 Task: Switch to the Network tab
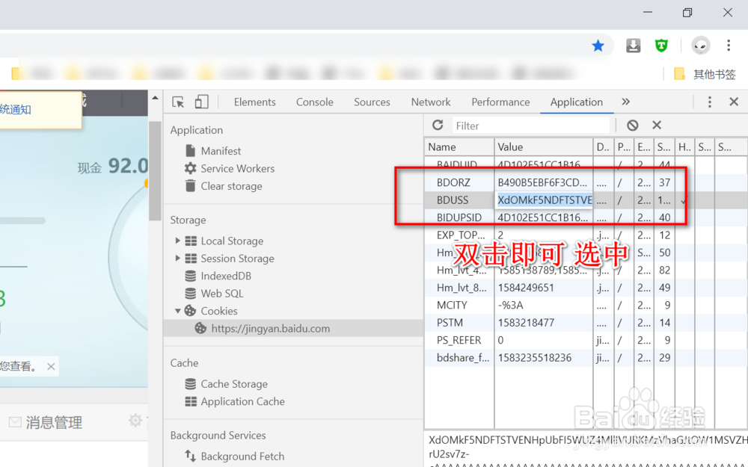click(431, 102)
